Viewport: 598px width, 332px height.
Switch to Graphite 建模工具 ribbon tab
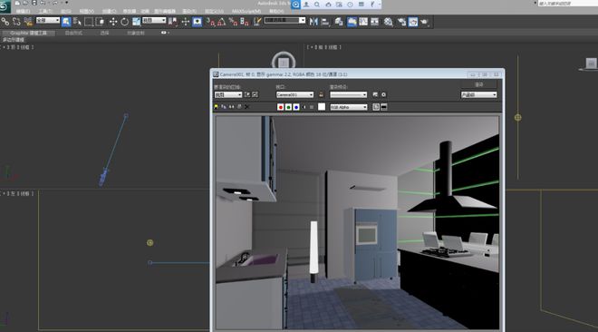(29, 34)
